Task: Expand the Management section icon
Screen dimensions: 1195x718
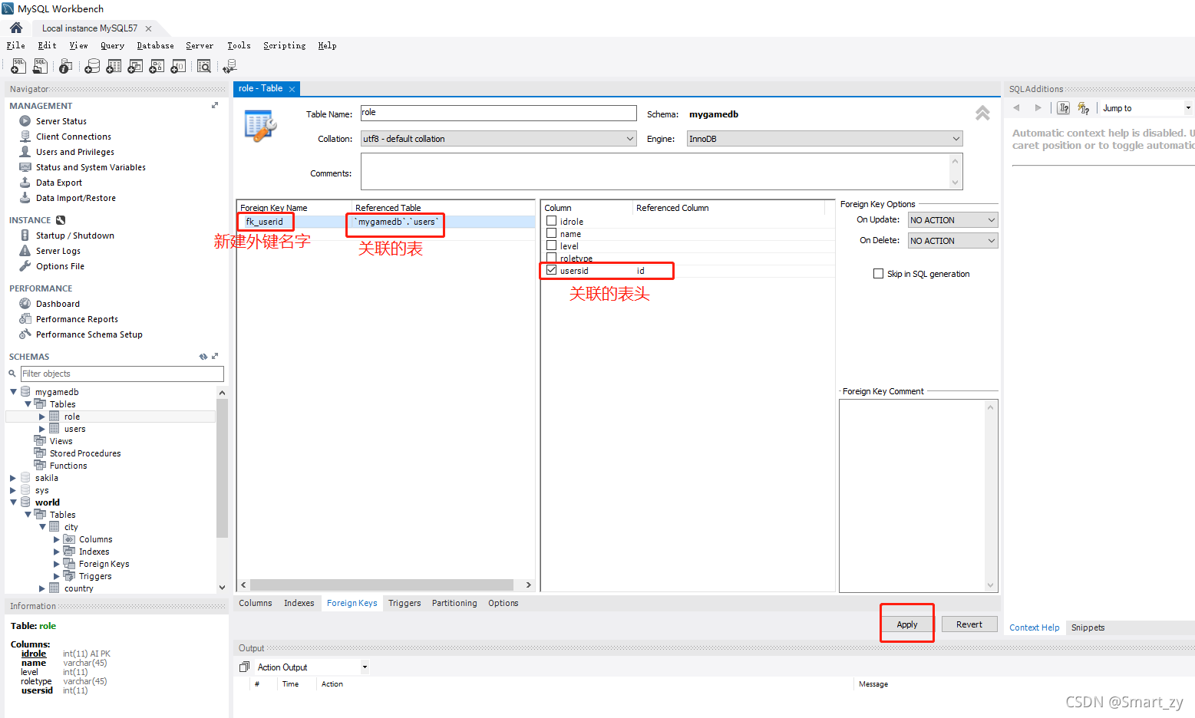Action: click(x=215, y=105)
